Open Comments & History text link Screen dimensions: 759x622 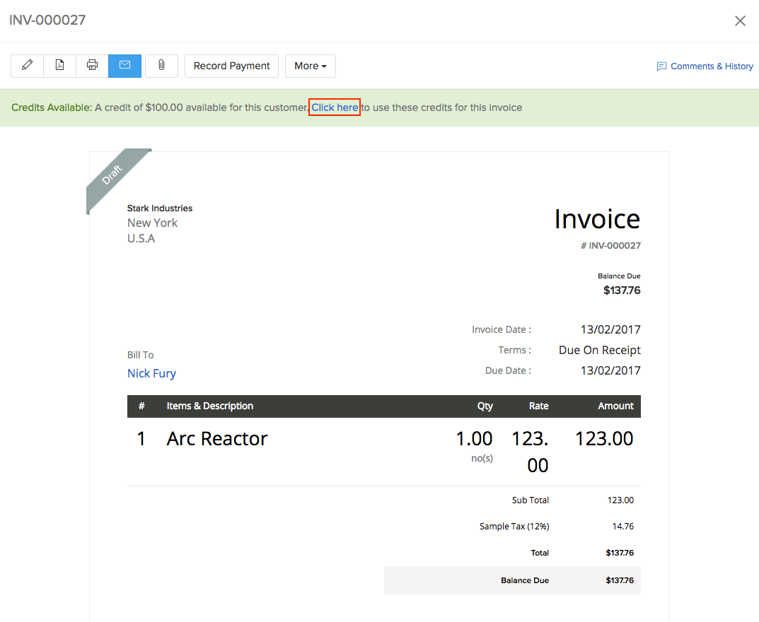tap(712, 66)
